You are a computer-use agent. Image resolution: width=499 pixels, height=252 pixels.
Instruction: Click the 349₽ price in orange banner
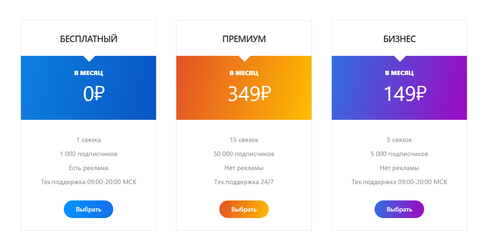[x=250, y=94]
